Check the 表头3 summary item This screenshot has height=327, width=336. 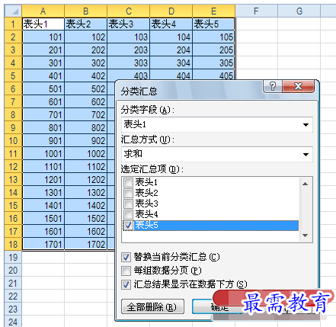click(x=128, y=204)
